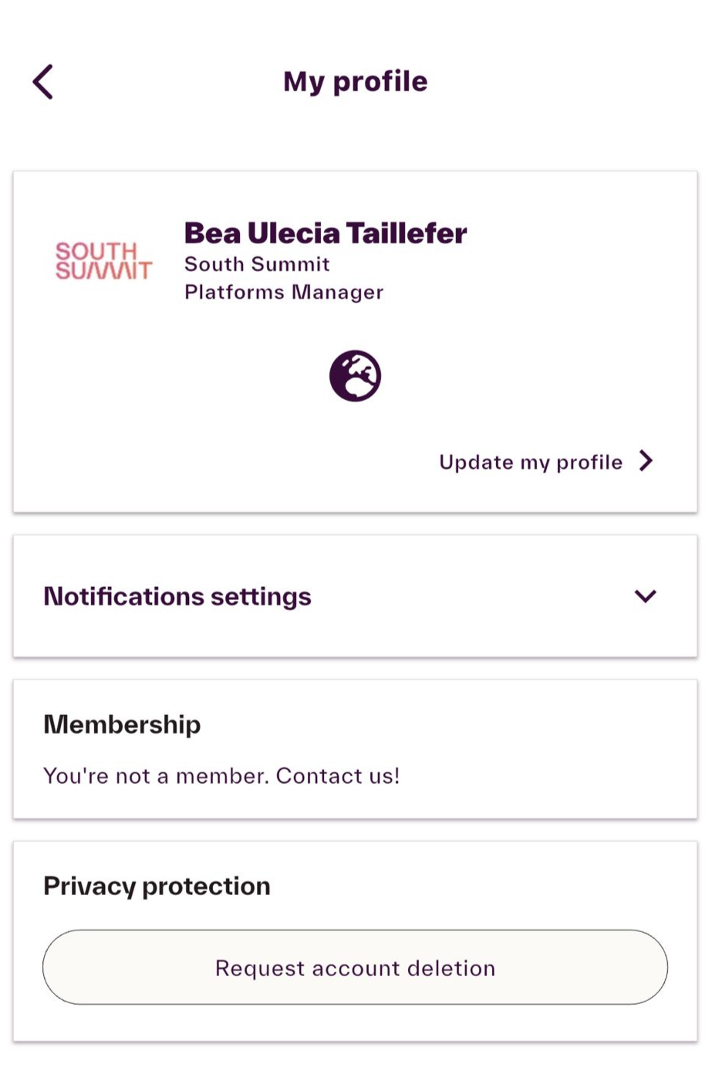Click the Privacy protection heading
This screenshot has height=1085, width=712.
click(x=157, y=886)
